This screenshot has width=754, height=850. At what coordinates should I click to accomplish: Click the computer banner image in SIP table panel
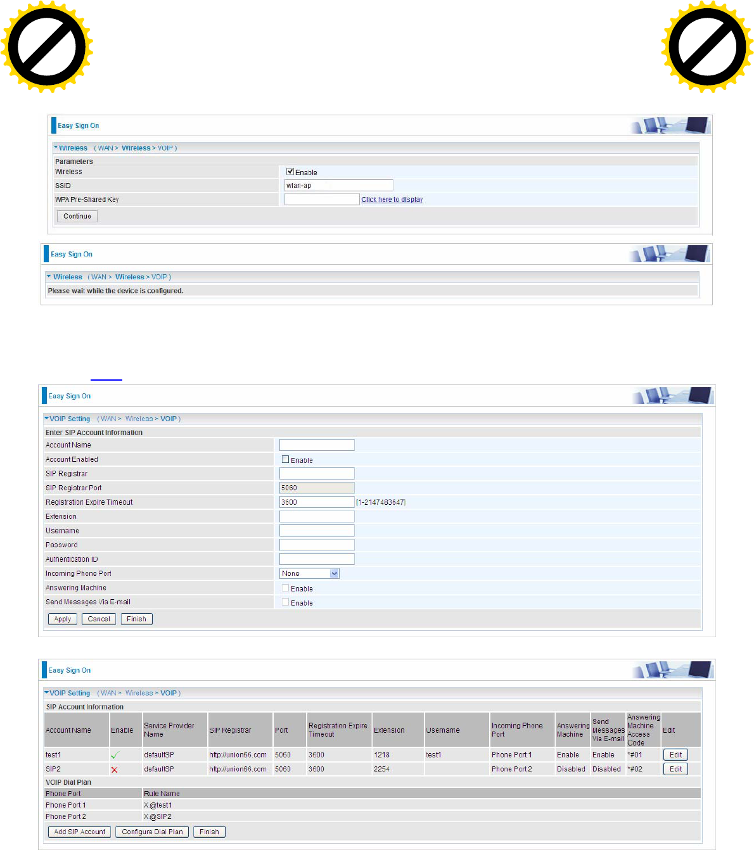coord(673,670)
